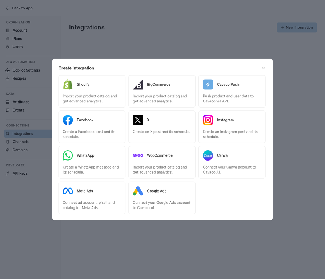Click the X logo icon
325x279 pixels.
(138, 120)
